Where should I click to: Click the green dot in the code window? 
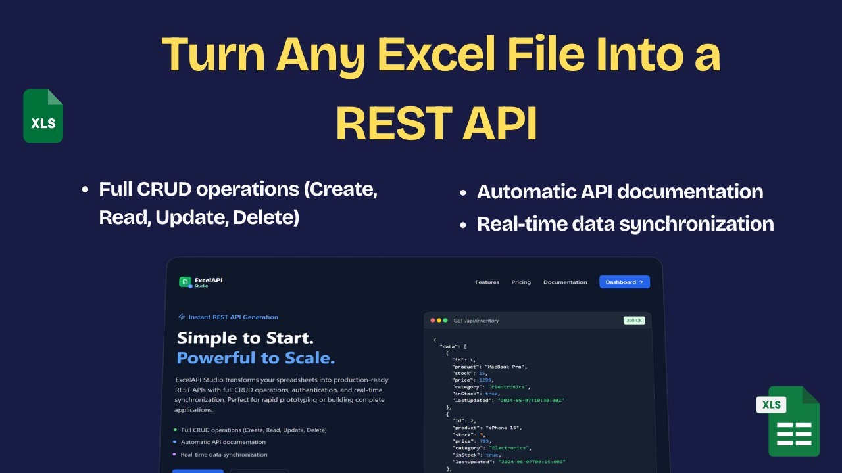(445, 321)
